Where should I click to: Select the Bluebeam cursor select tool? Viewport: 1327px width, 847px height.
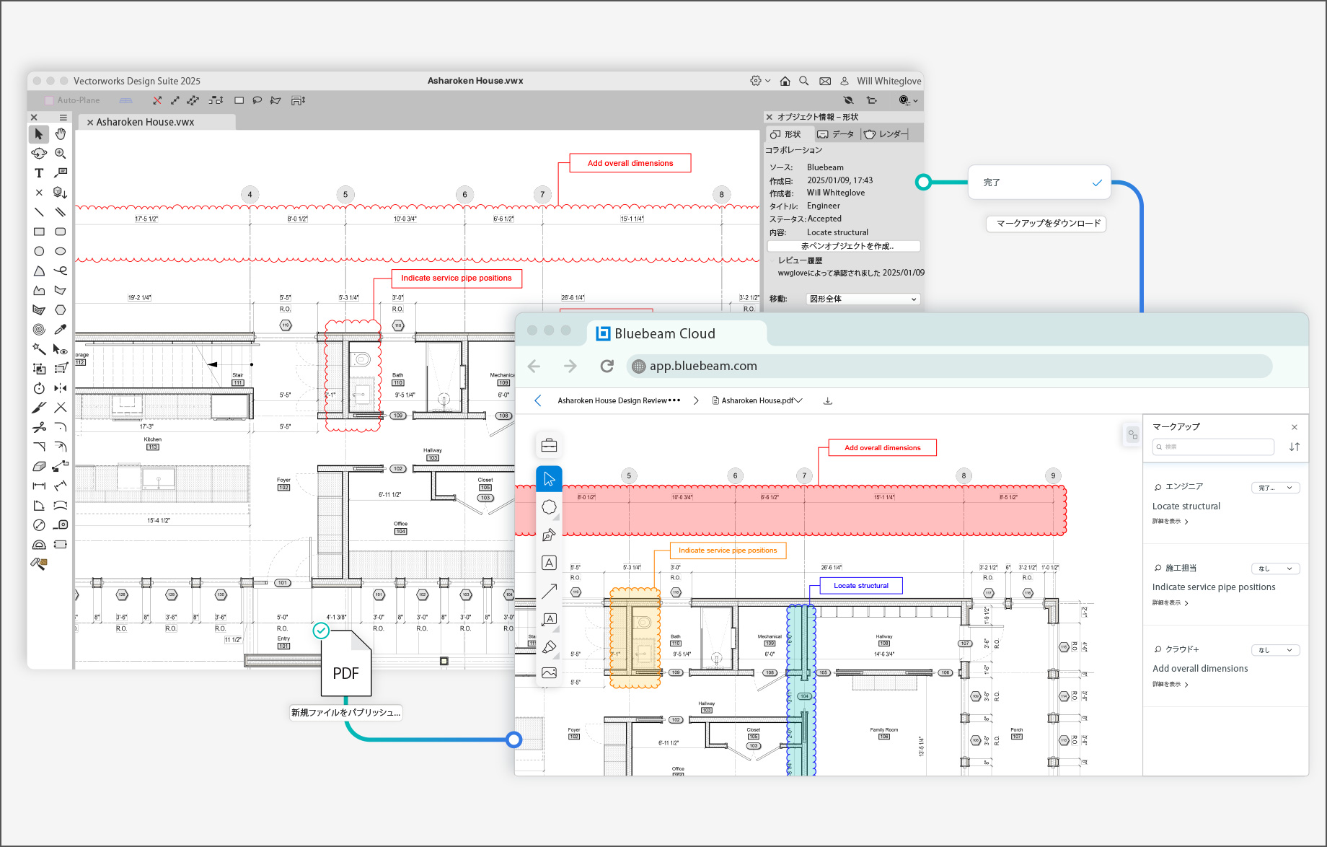(x=549, y=479)
